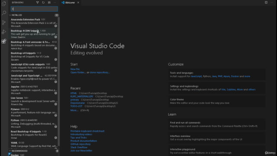Open recent TODO-LIST folder
The height and width of the screenshot is (156, 277).
tap(76, 106)
